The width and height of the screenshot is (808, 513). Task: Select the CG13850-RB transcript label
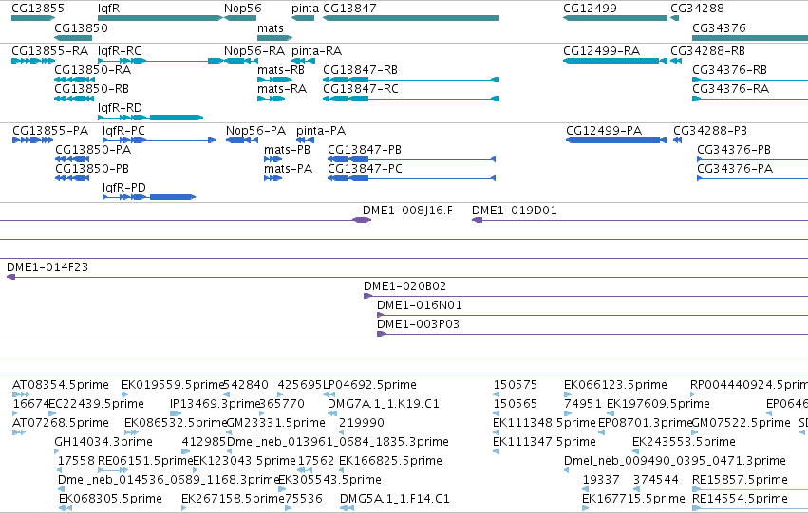click(92, 89)
